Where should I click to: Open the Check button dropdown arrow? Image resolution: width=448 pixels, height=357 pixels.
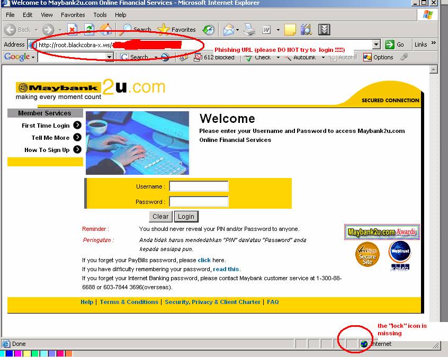[x=278, y=57]
